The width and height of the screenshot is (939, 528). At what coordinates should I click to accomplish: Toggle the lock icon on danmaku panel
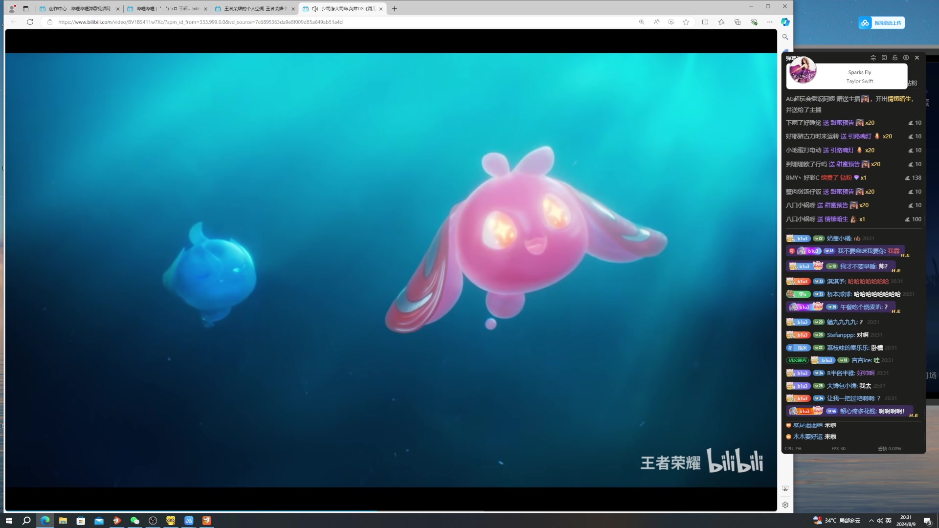click(x=895, y=58)
